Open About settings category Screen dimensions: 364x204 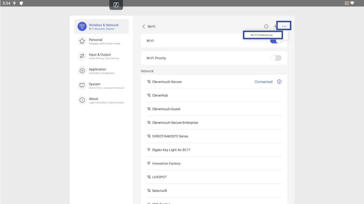tap(102, 100)
